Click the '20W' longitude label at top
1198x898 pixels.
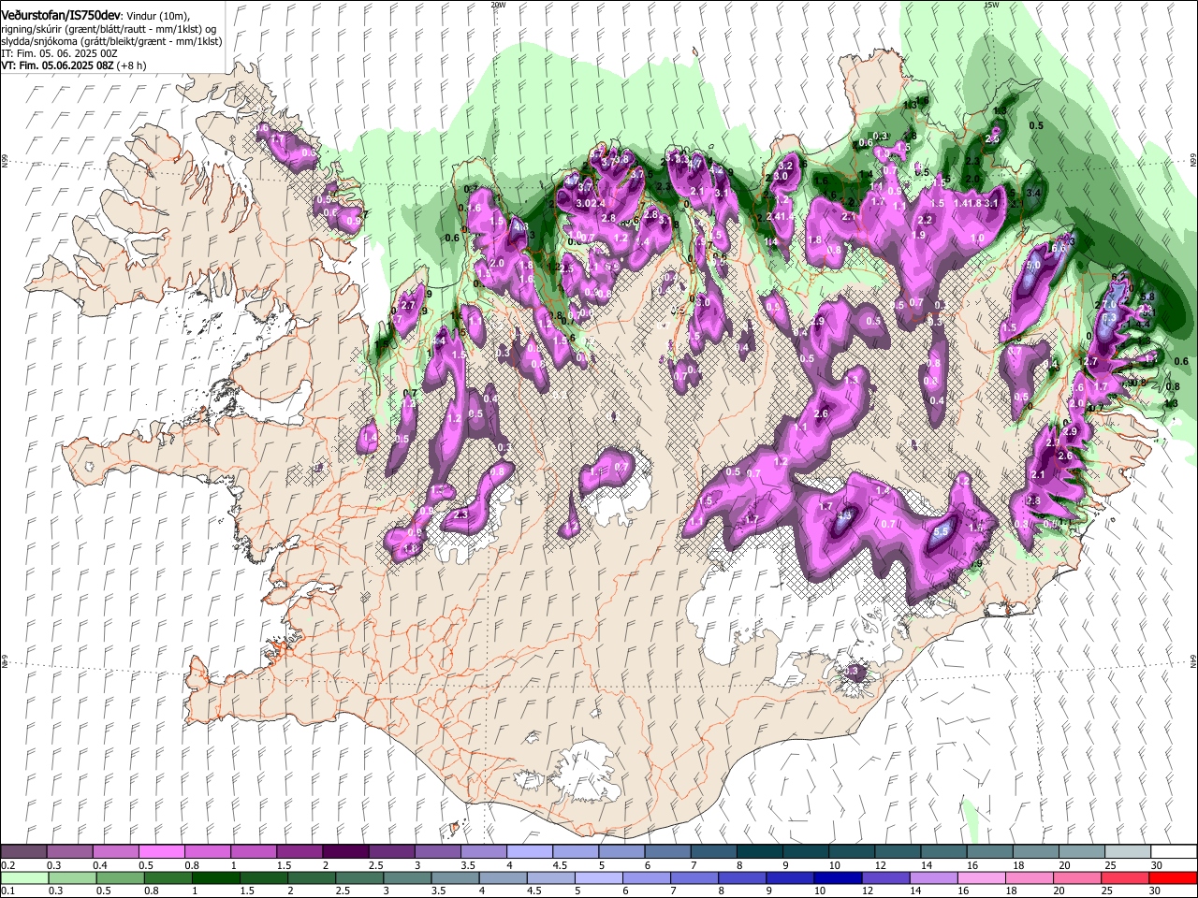497,5
